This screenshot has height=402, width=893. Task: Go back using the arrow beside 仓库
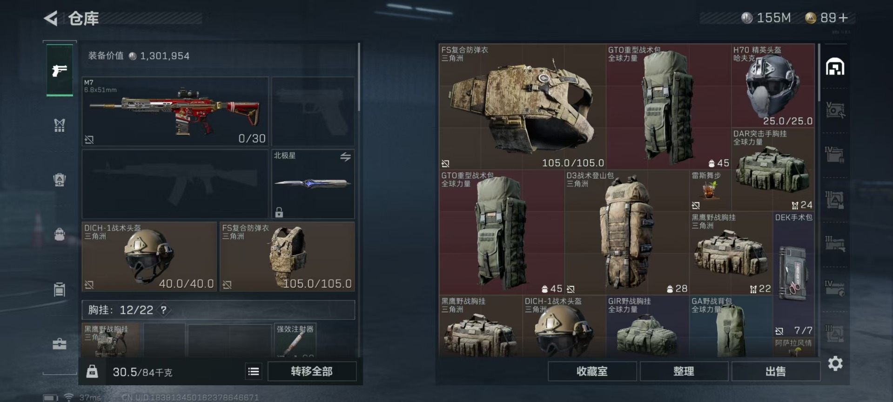(51, 19)
